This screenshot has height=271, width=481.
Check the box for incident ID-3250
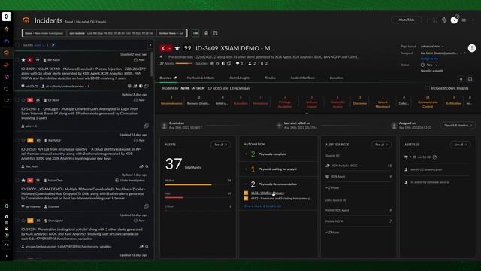[x=17, y=141]
